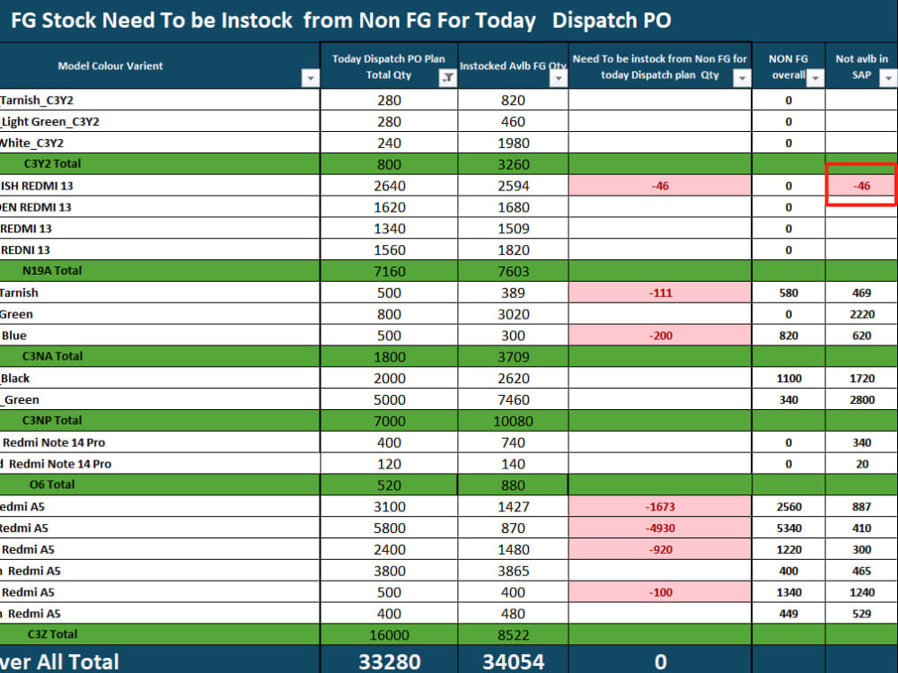Click the 449 NON FG overall cell
Viewport: 898px width, 673px height.
[788, 614]
